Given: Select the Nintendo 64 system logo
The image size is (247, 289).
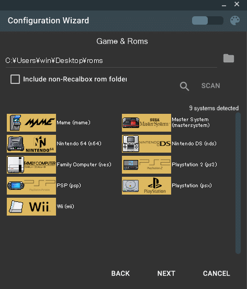Looking at the screenshot, I should [31, 144].
